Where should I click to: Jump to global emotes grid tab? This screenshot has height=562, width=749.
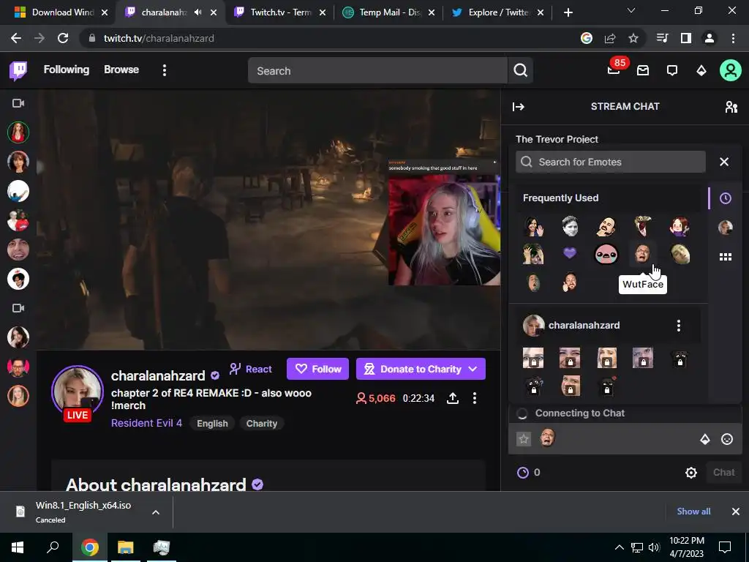(x=725, y=257)
